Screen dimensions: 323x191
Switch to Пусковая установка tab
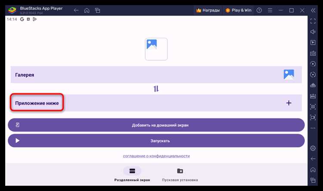coord(180,174)
